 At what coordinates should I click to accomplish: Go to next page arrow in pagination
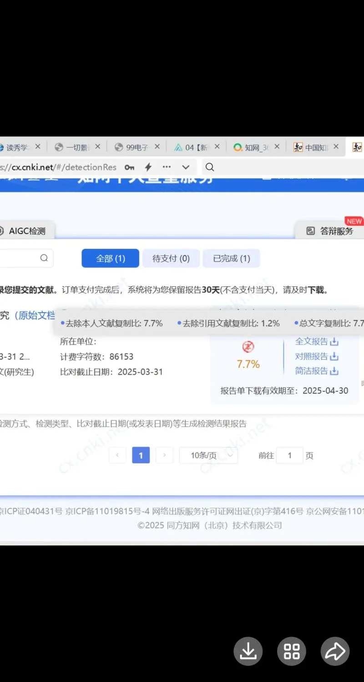[164, 455]
